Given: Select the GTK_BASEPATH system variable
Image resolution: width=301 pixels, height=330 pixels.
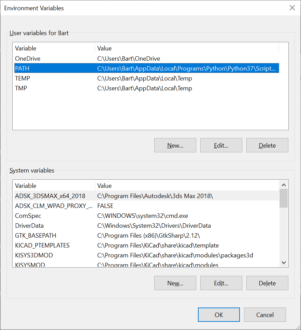Looking at the screenshot, I should (x=147, y=236).
